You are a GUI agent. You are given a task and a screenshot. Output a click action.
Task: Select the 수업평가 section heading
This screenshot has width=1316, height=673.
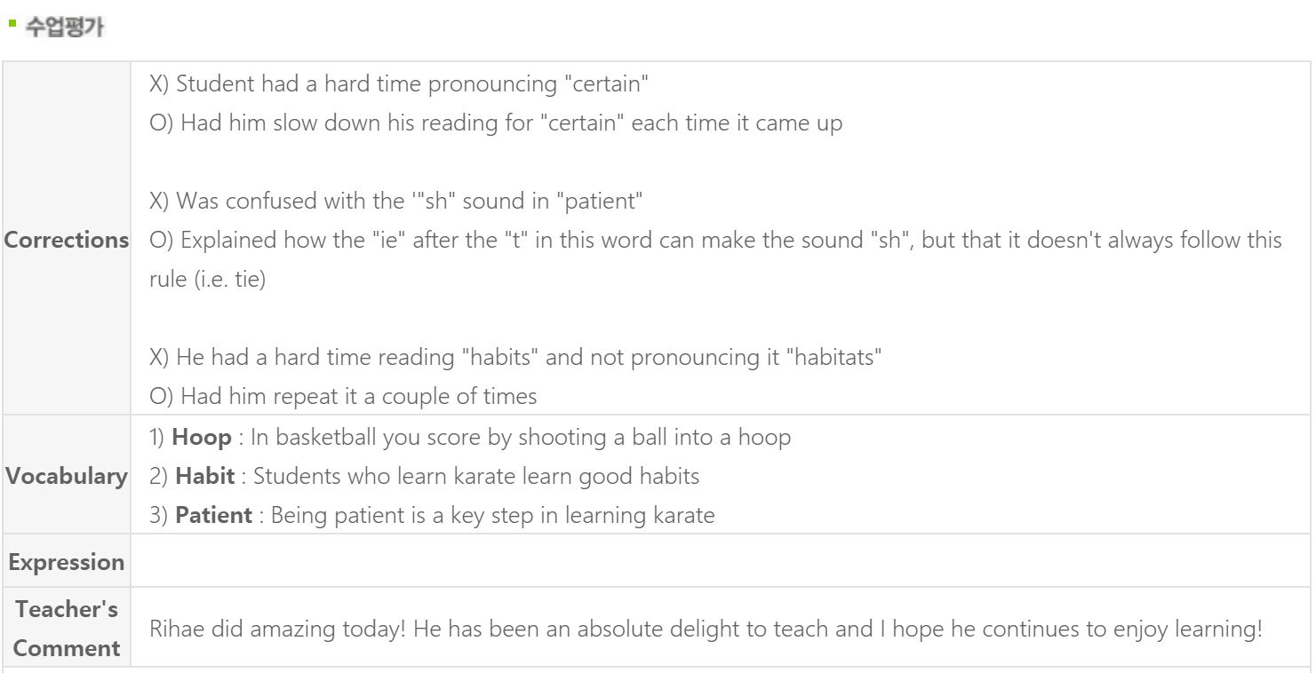pos(63,28)
